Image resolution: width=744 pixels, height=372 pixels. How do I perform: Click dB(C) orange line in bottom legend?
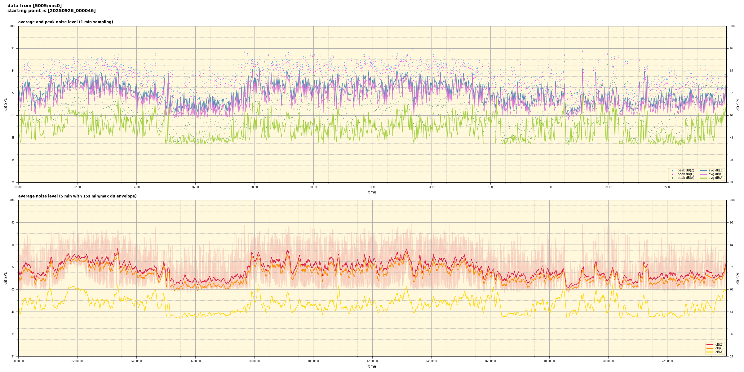(710, 348)
